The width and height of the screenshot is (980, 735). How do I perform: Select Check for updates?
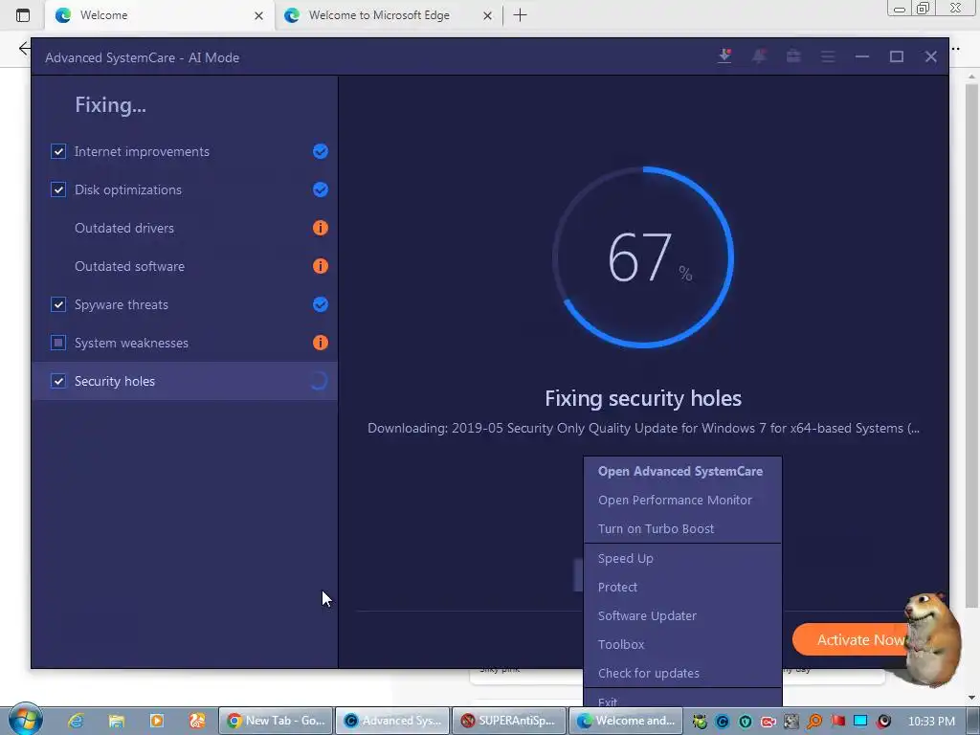tap(681, 673)
